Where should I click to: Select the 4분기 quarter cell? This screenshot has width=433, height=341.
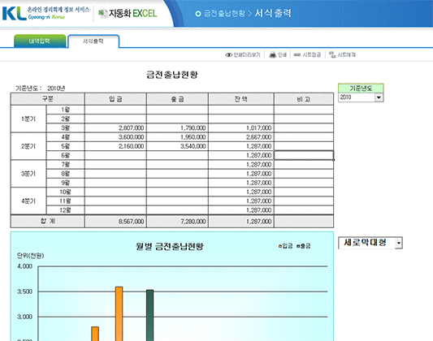(28, 201)
